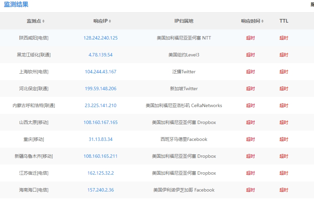Image resolution: width=314 pixels, height=200 pixels.
Task: Open IP link 31.13.83.34
Action: pos(100,139)
